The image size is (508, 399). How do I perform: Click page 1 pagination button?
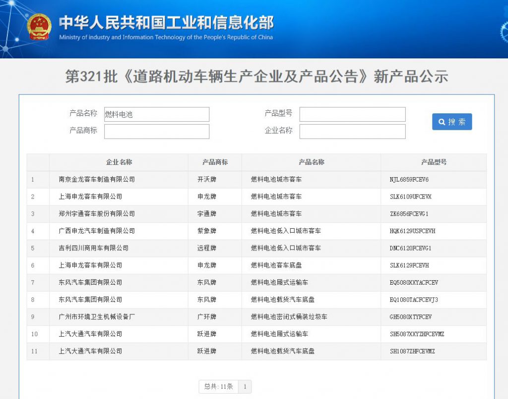coord(245,387)
